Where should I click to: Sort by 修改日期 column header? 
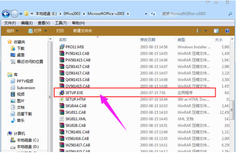point(148,39)
